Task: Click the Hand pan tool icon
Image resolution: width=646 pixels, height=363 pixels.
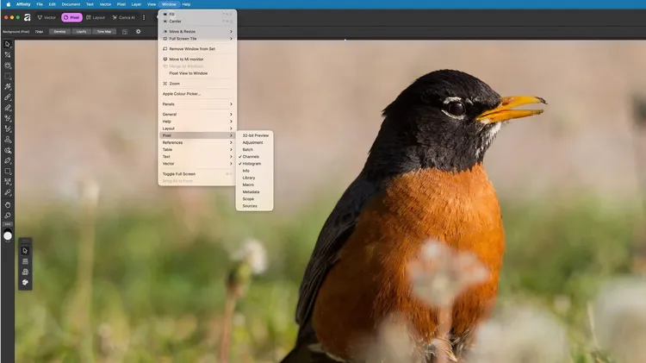Action: (x=8, y=204)
